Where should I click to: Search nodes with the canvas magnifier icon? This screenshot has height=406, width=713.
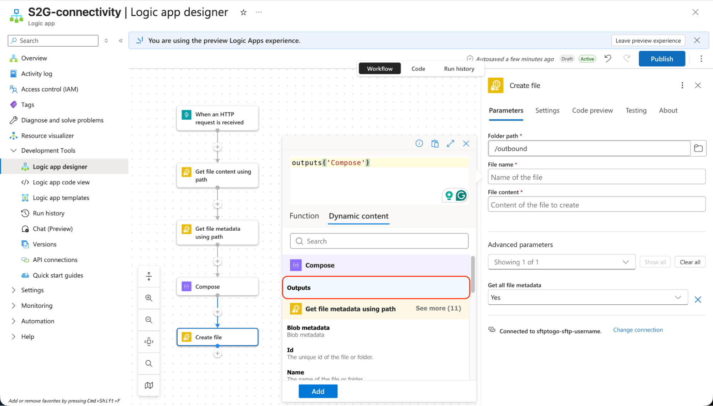(149, 364)
